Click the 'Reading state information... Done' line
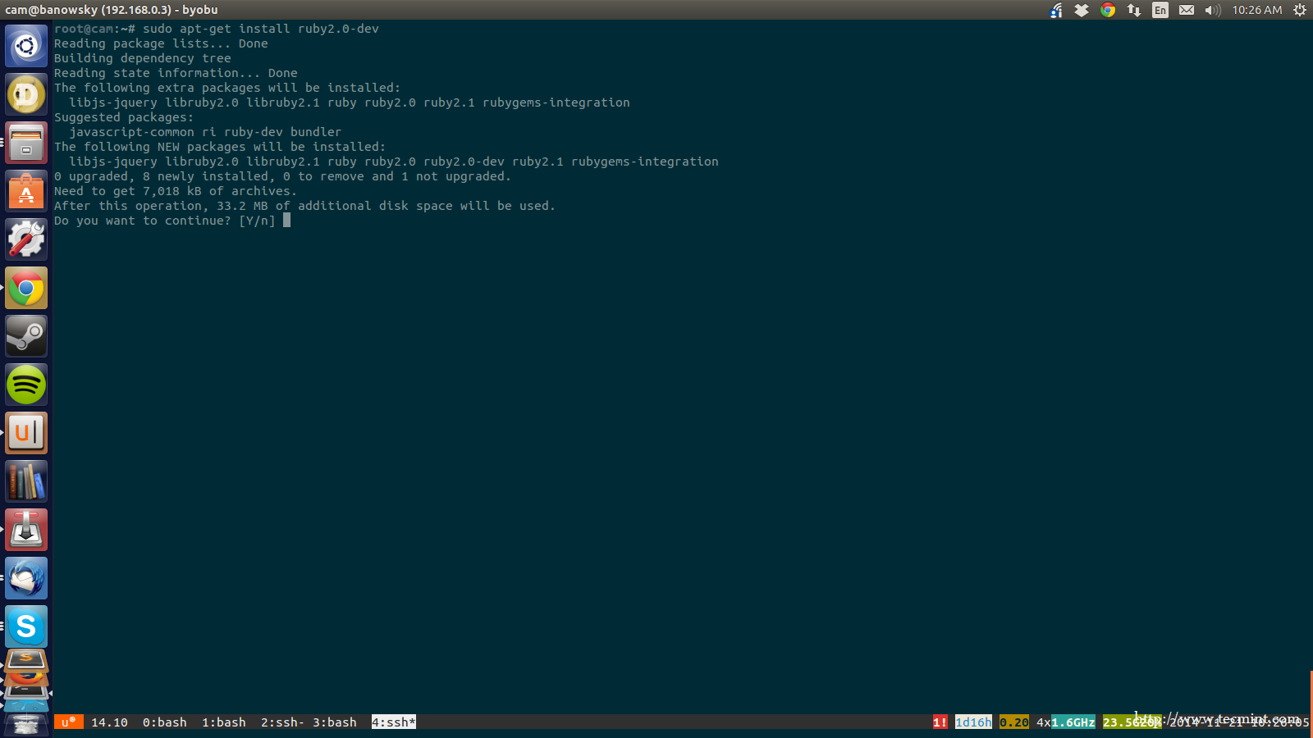 pos(176,73)
